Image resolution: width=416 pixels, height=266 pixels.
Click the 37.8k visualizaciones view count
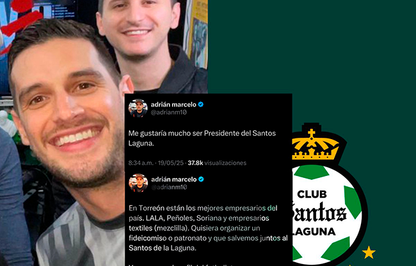point(217,163)
